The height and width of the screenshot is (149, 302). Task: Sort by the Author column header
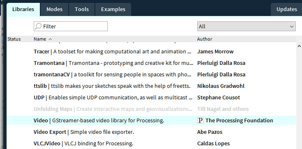pyautogui.click(x=205, y=39)
